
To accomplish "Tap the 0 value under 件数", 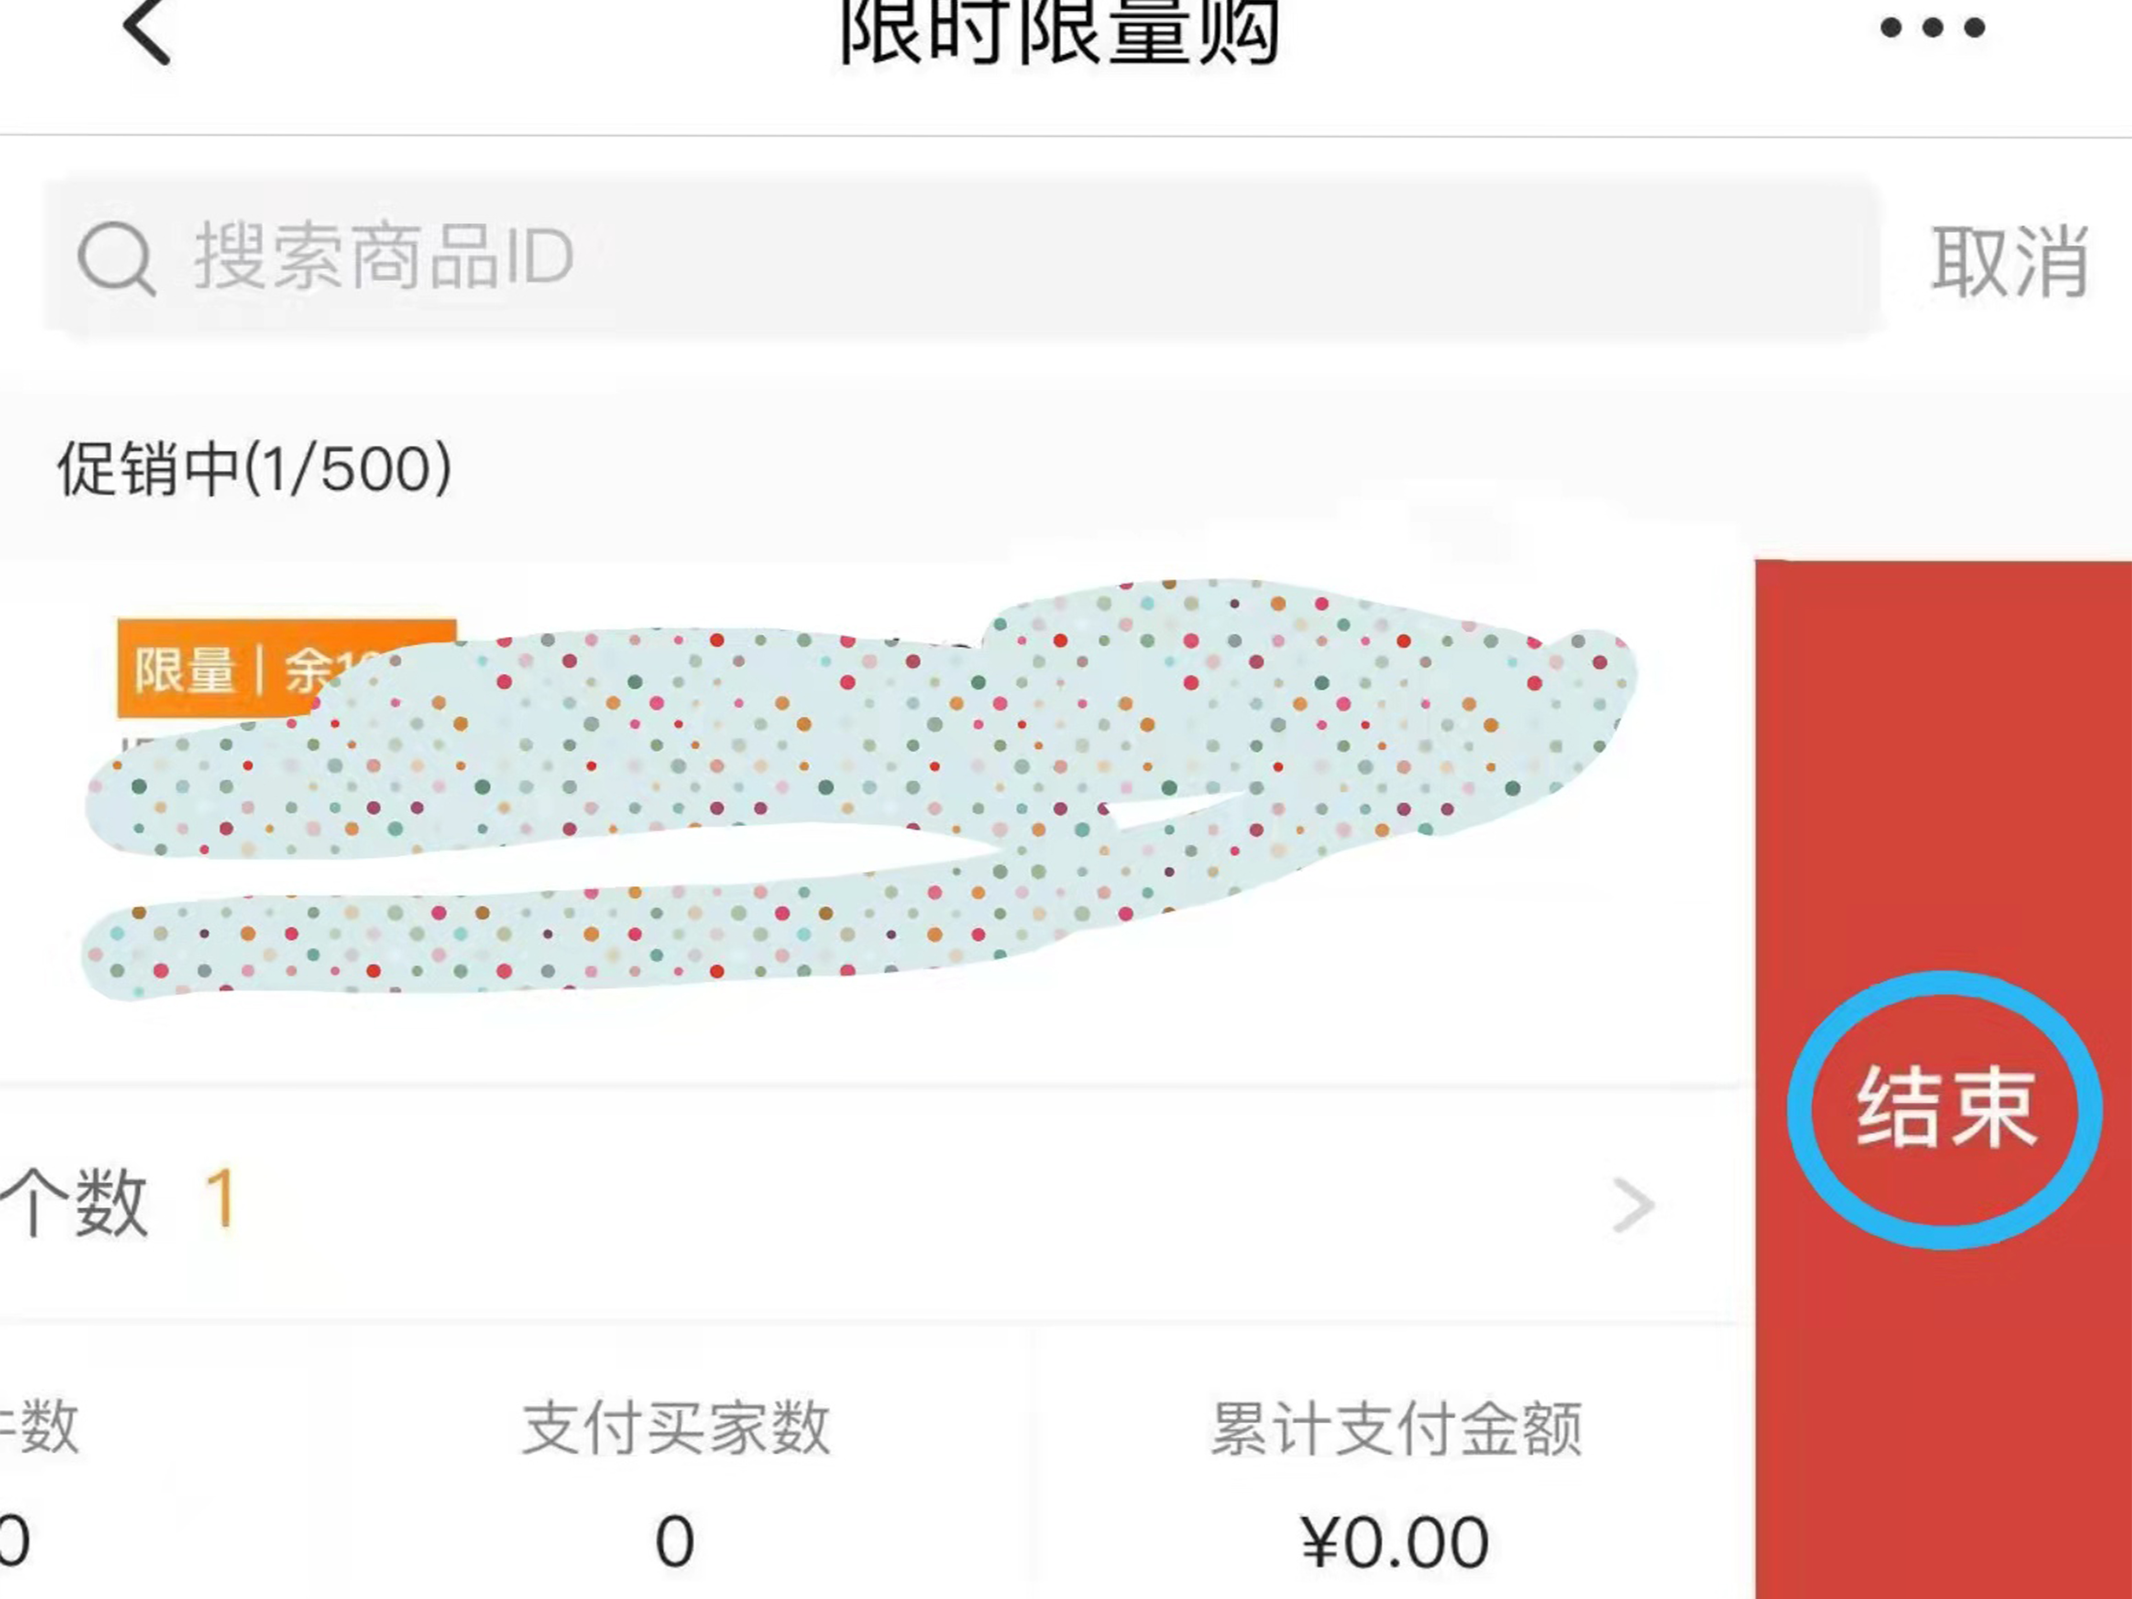I will pyautogui.click(x=14, y=1541).
